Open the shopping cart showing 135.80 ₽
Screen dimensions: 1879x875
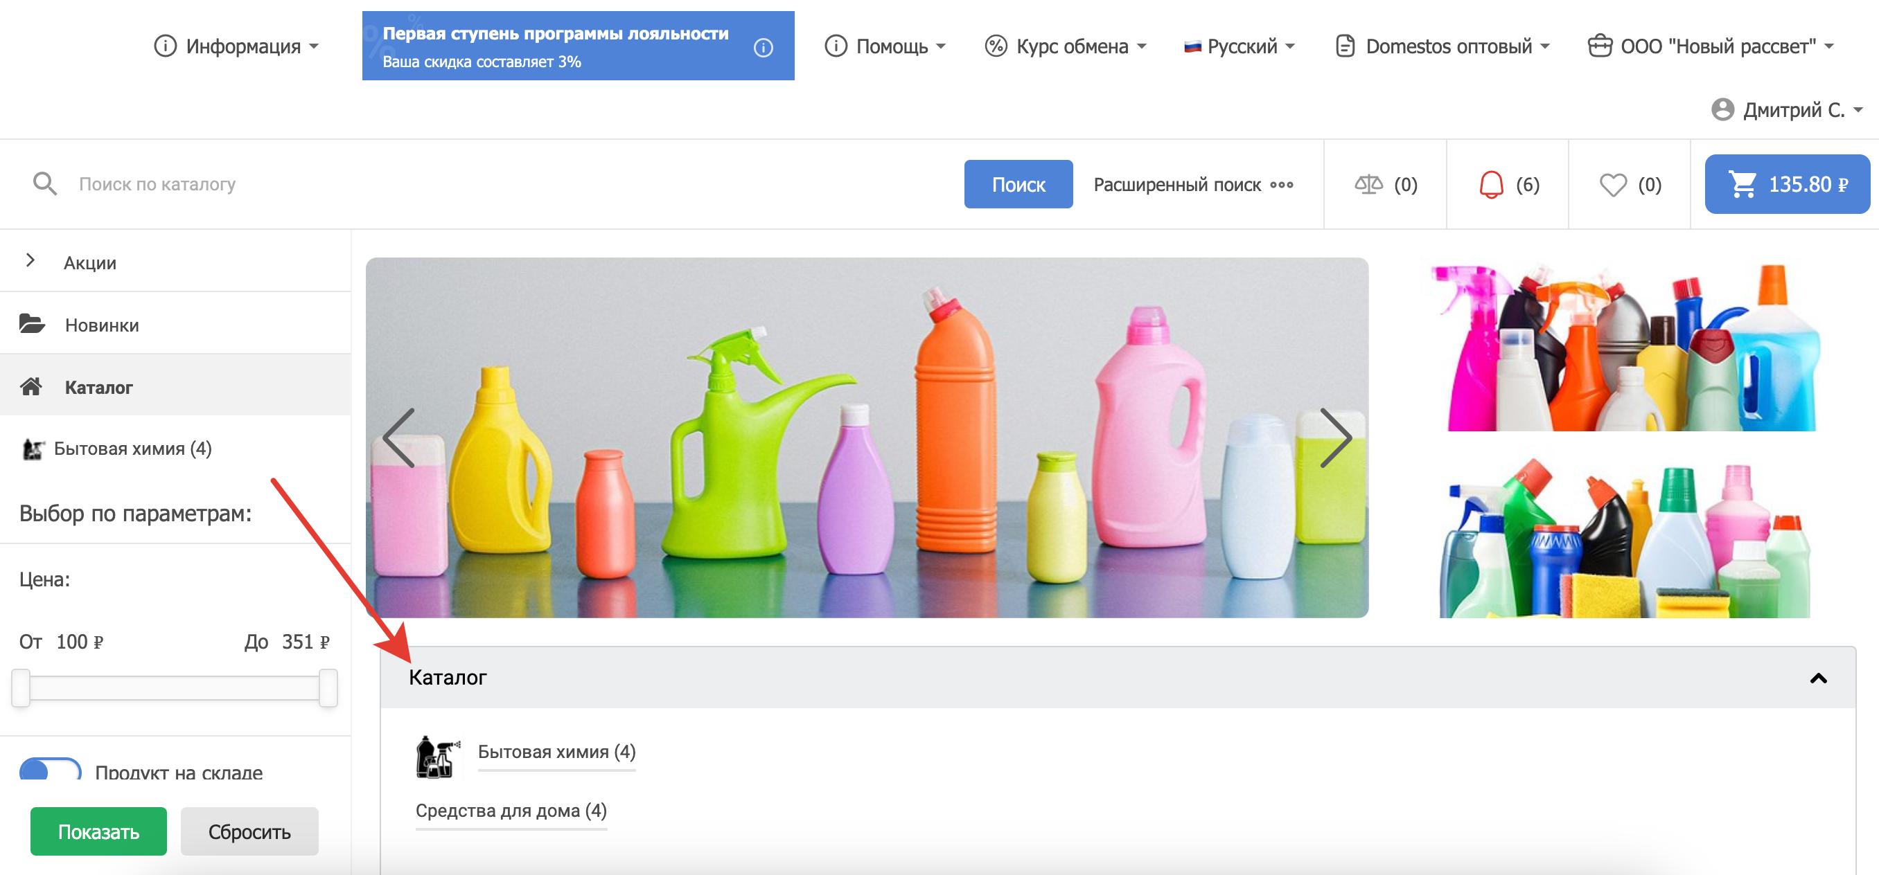[x=1786, y=184]
